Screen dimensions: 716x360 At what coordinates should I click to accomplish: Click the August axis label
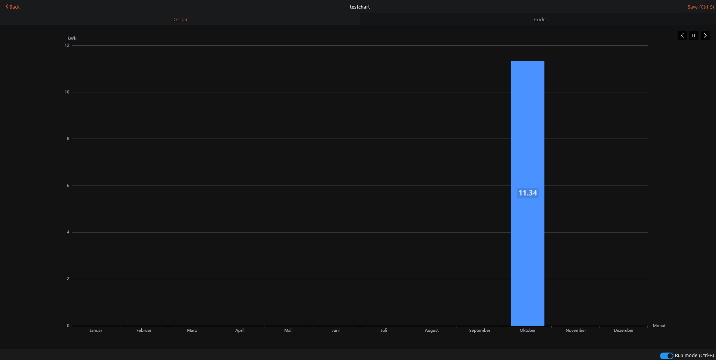[x=432, y=330]
